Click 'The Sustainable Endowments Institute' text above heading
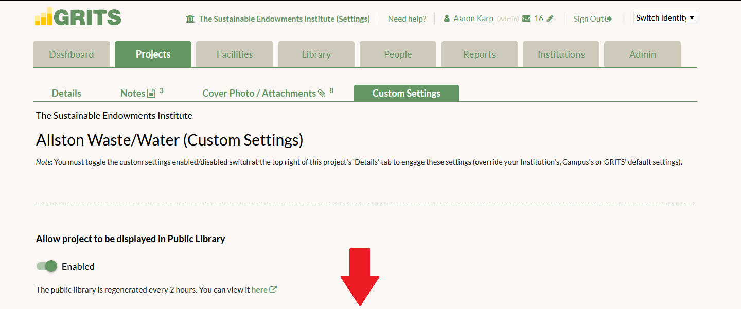The width and height of the screenshot is (741, 309). 114,116
